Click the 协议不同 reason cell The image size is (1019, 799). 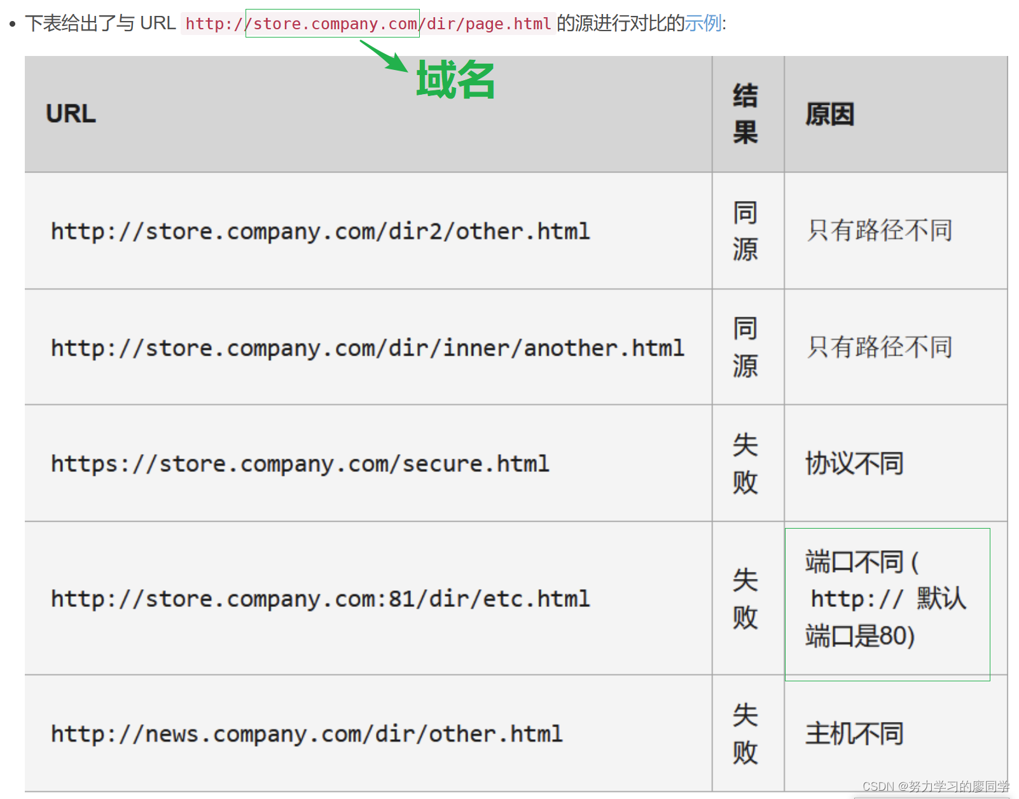pos(854,464)
